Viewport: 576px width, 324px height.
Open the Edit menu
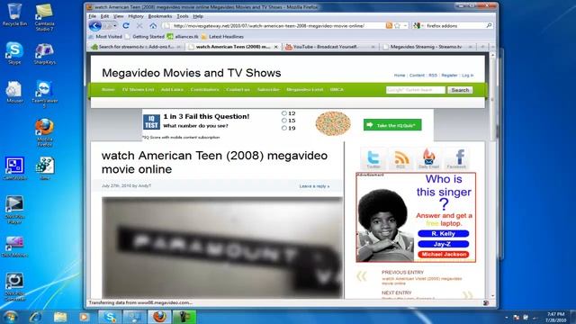pyautogui.click(x=104, y=16)
